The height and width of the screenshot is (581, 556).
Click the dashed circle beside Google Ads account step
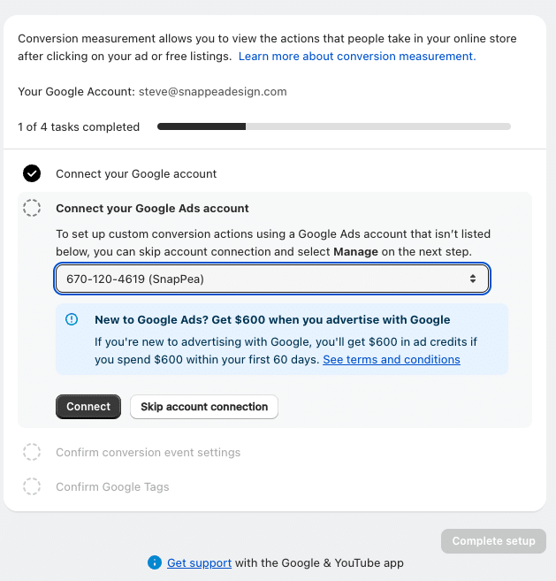[32, 209]
